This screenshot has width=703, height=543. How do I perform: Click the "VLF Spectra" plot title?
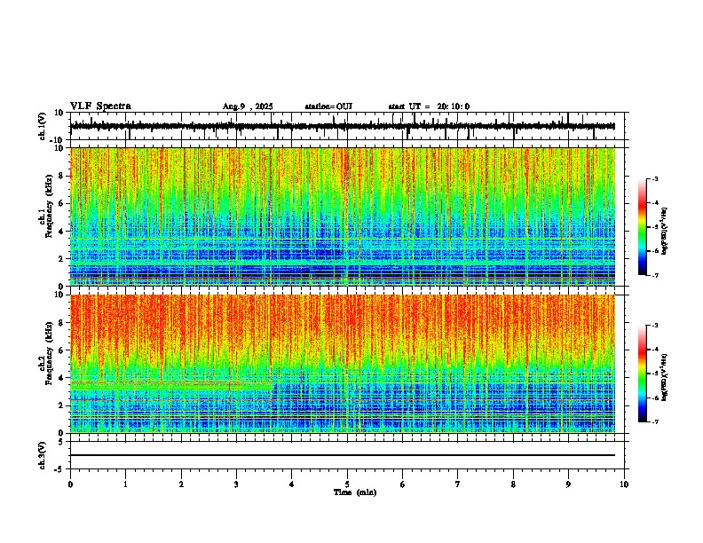(x=100, y=106)
